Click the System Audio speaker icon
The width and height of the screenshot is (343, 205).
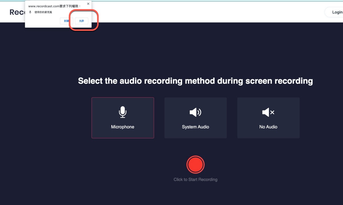196,112
